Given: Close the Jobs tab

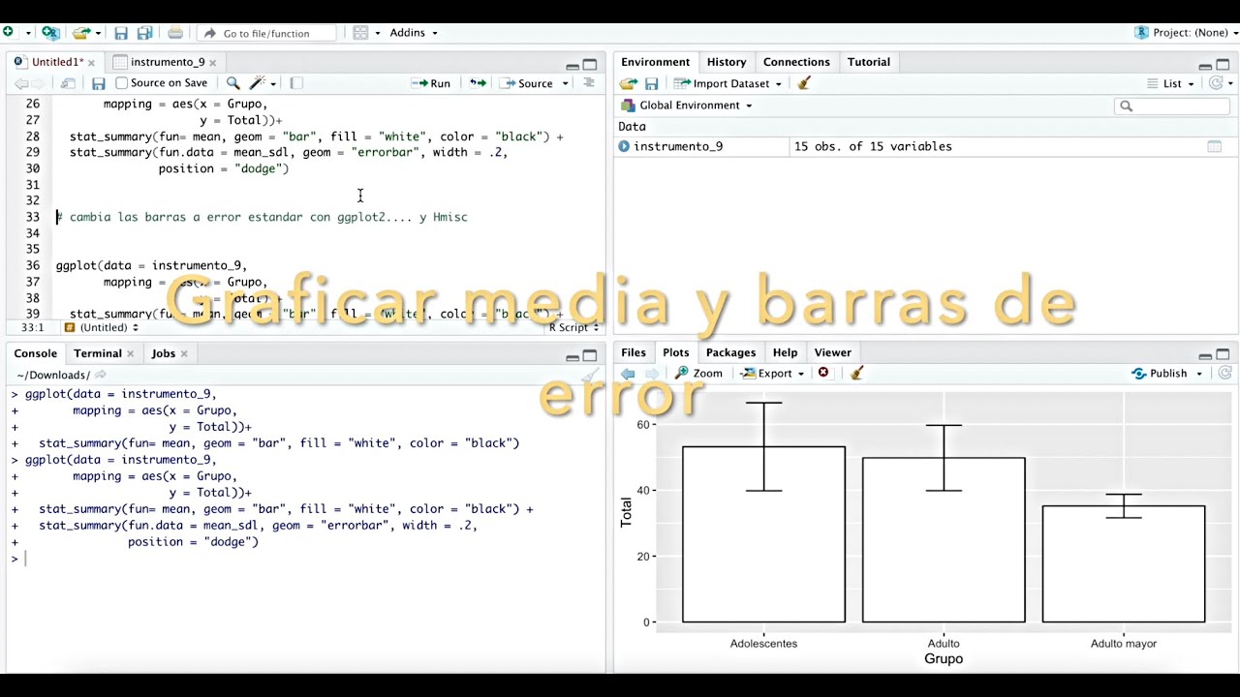Looking at the screenshot, I should click(x=184, y=354).
